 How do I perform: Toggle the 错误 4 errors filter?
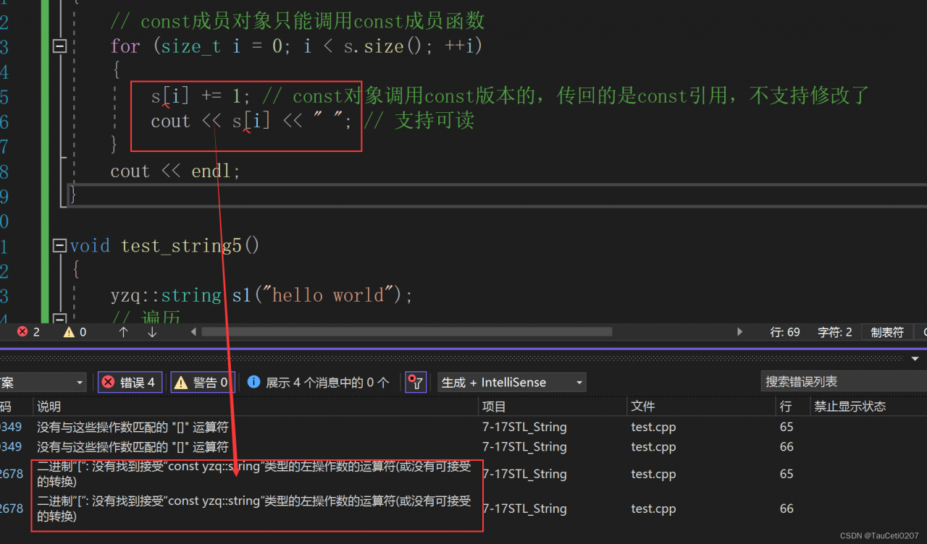(130, 382)
